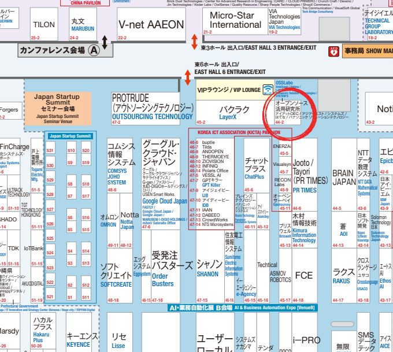Select the V-net AAEON booth

151,24
